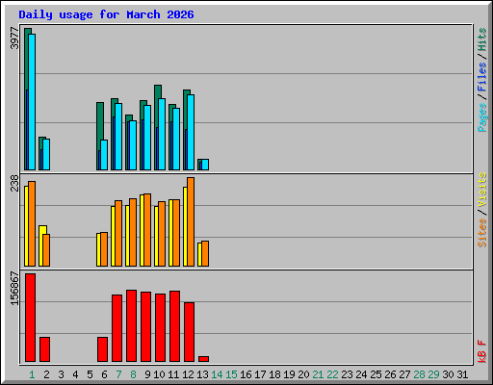The image size is (493, 385).
Task: Click the red KB bar for day 1
Action: [x=30, y=318]
